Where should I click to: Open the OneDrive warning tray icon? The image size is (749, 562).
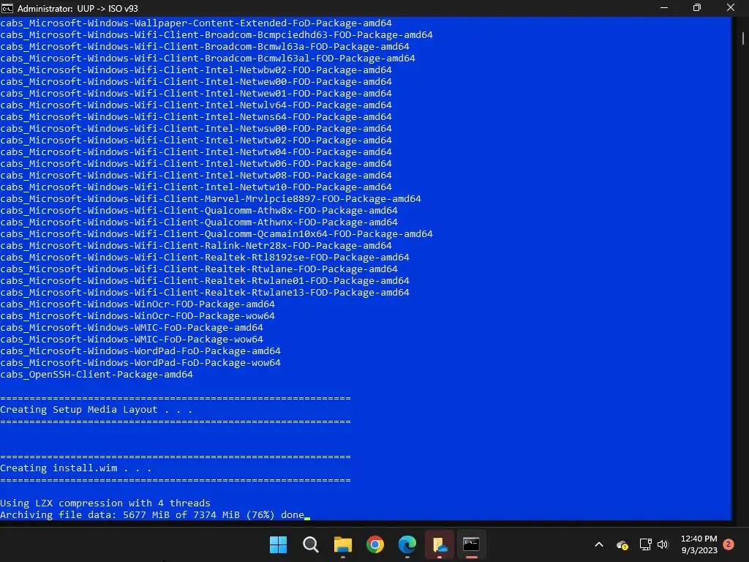(622, 544)
